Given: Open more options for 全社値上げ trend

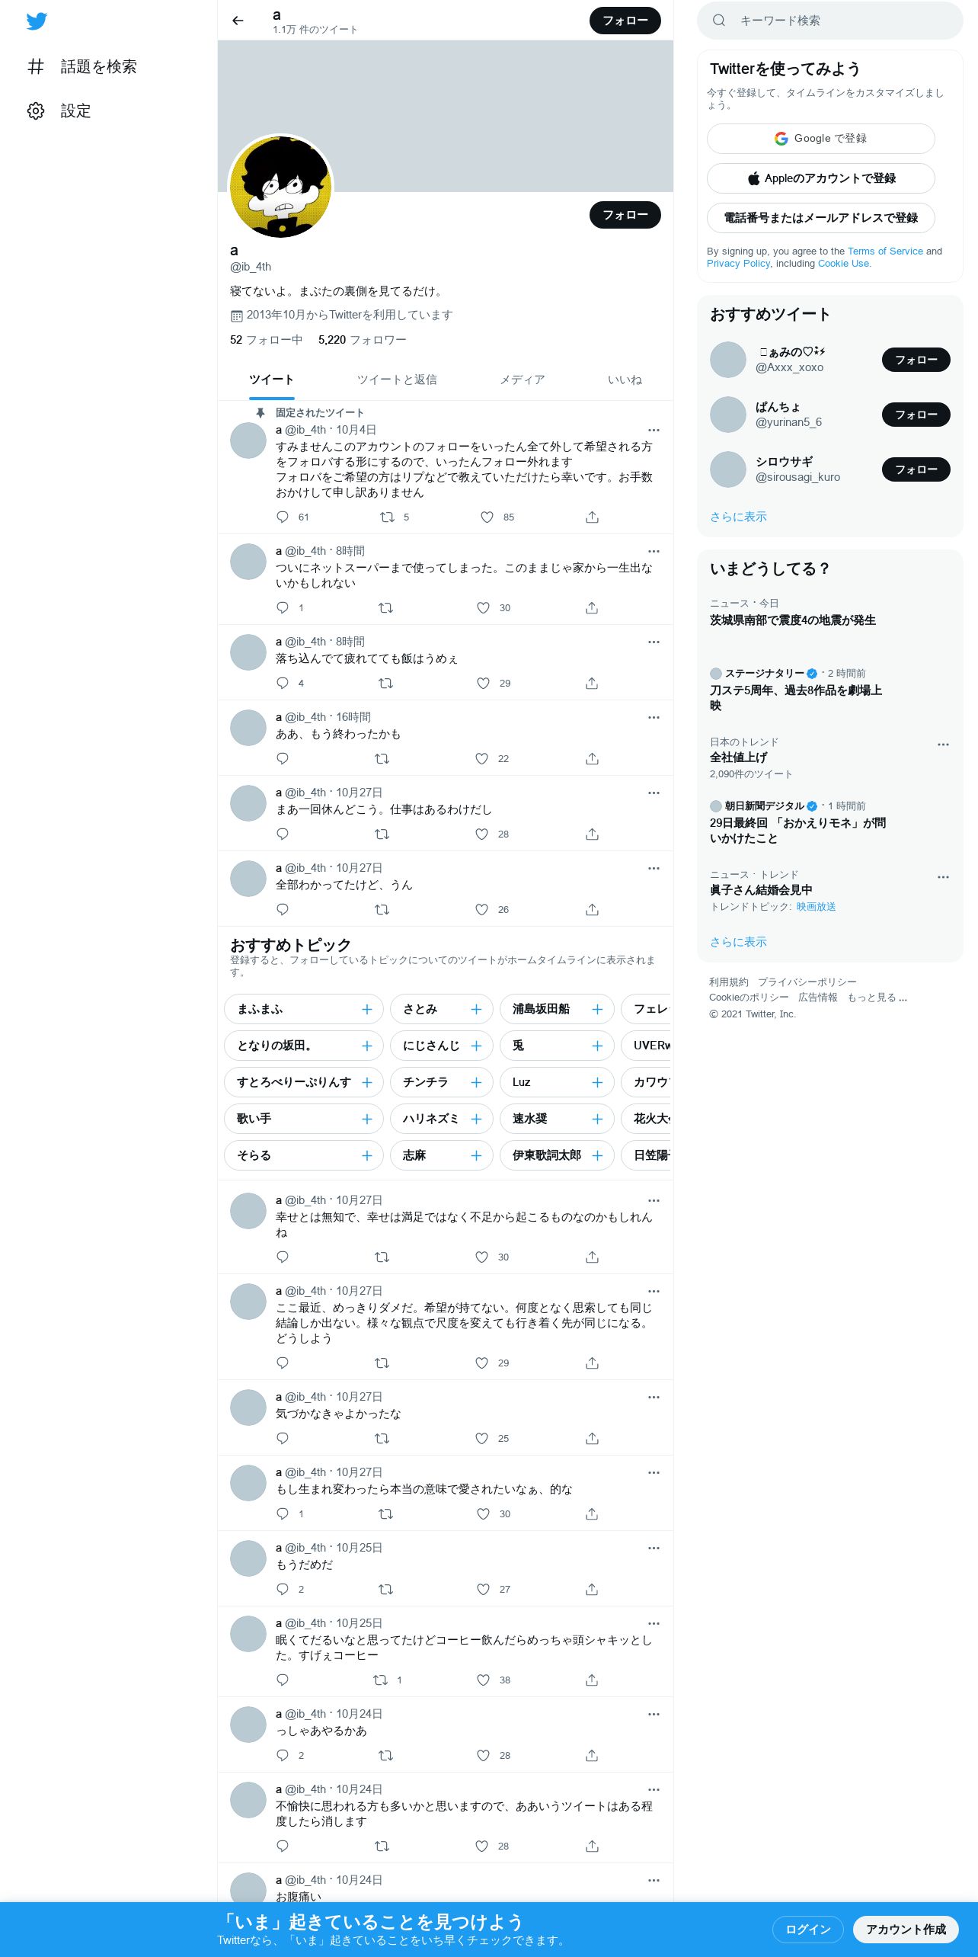Looking at the screenshot, I should click(943, 745).
